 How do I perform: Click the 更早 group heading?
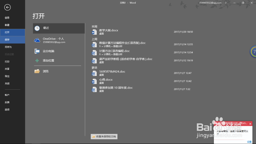pyautogui.click(x=94, y=68)
